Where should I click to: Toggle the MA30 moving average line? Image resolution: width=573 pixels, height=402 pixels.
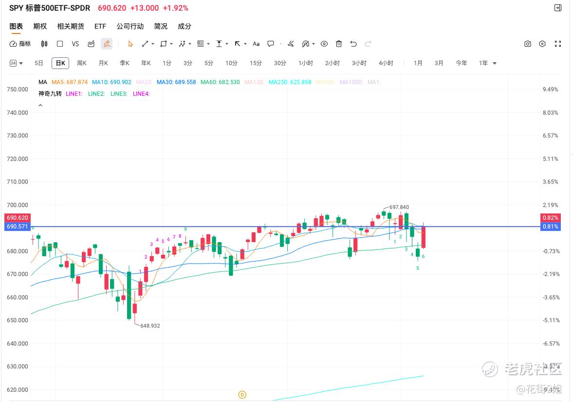(x=176, y=82)
